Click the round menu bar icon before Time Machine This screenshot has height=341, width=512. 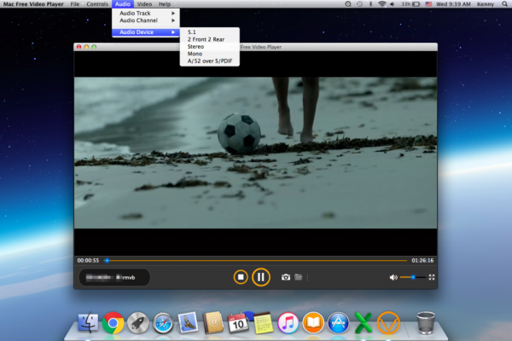(348, 4)
